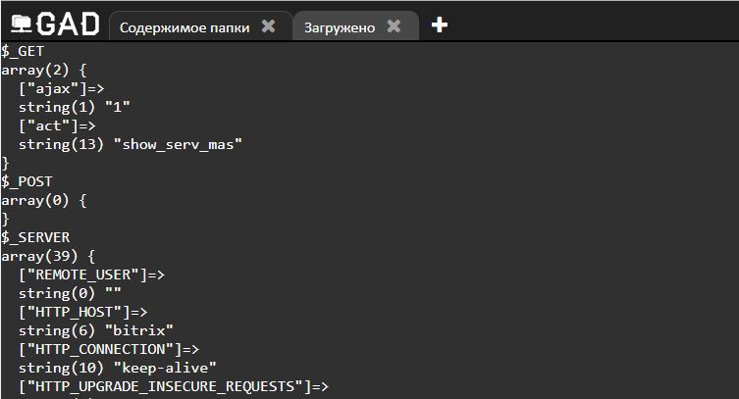Click the array(39) line
This screenshot has width=739, height=399.
point(48,257)
